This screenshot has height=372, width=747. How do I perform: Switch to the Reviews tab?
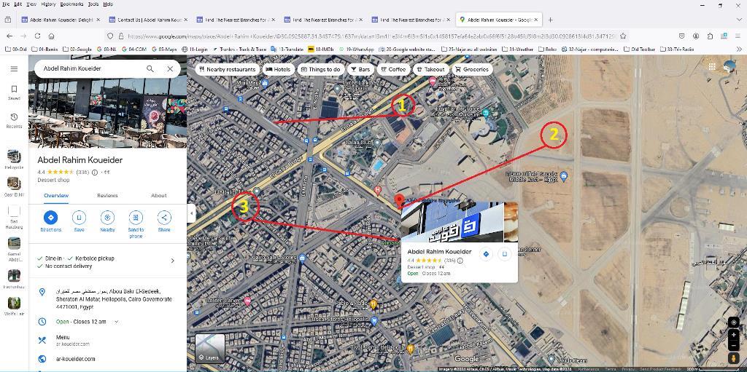107,196
